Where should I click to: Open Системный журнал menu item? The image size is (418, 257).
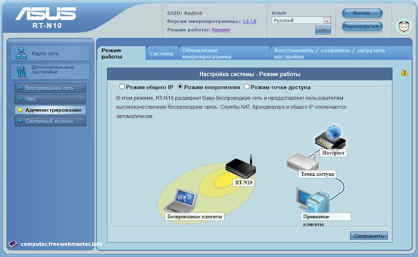pyautogui.click(x=50, y=121)
